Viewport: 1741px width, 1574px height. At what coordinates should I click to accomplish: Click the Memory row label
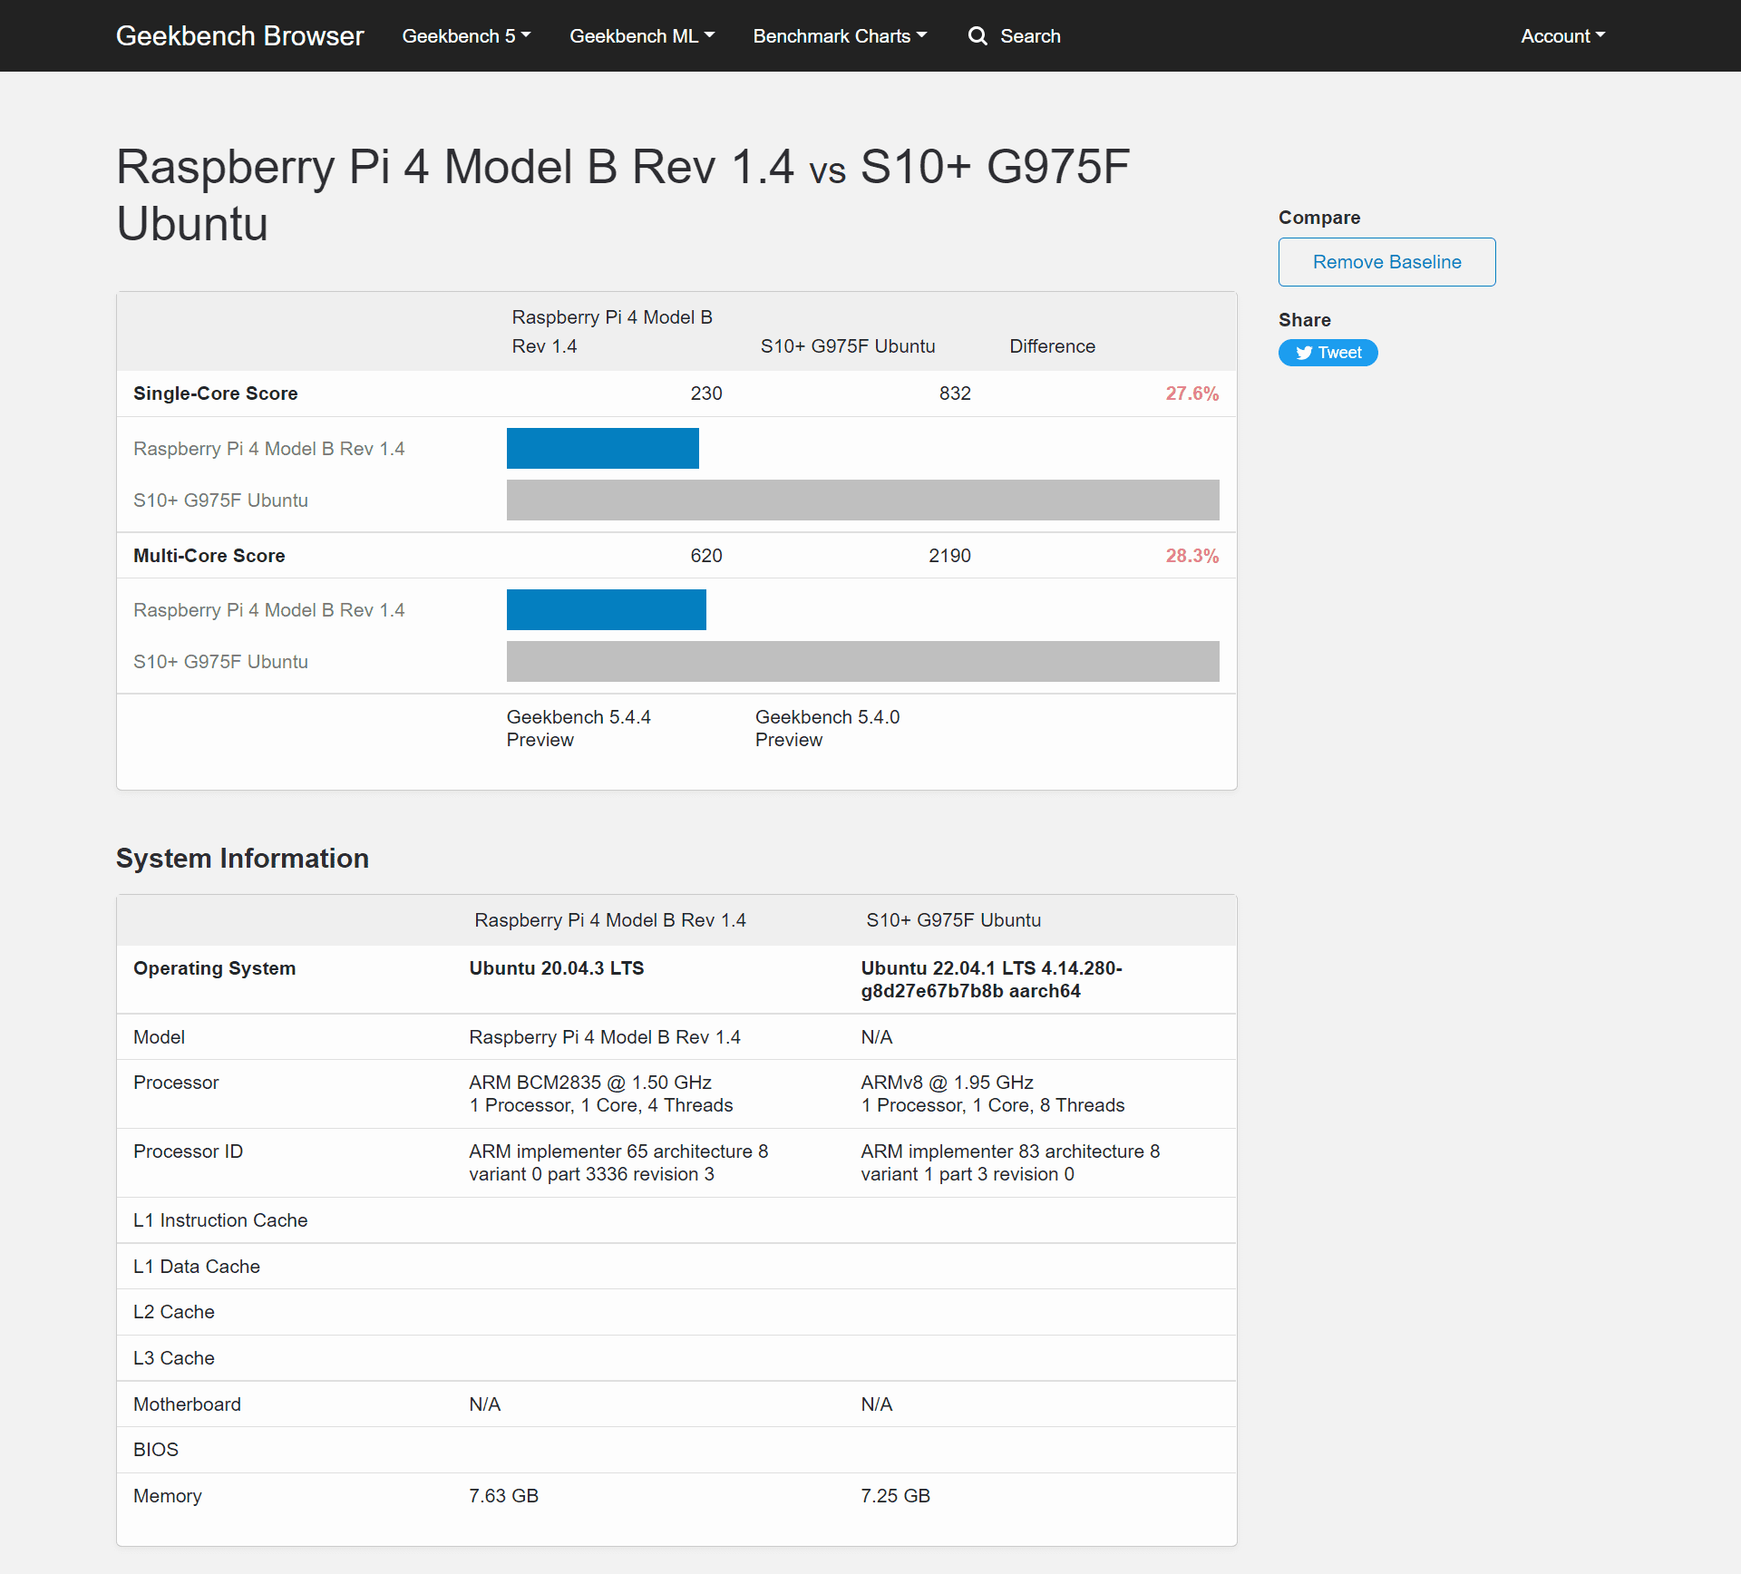168,1496
